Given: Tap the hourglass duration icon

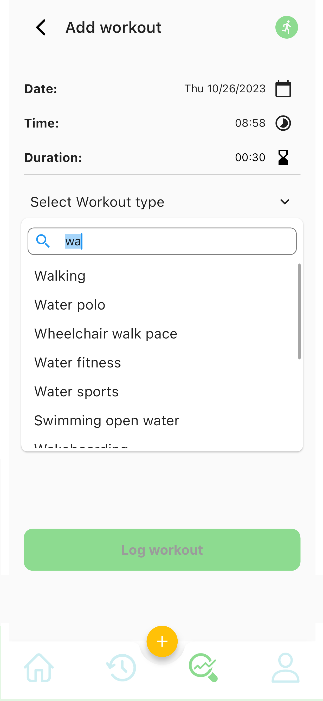Looking at the screenshot, I should click(x=283, y=158).
